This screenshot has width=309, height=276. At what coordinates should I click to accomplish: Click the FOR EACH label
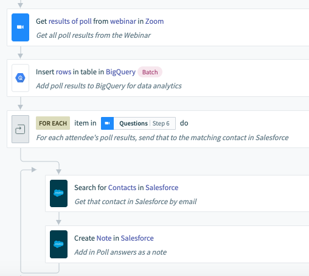(53, 123)
